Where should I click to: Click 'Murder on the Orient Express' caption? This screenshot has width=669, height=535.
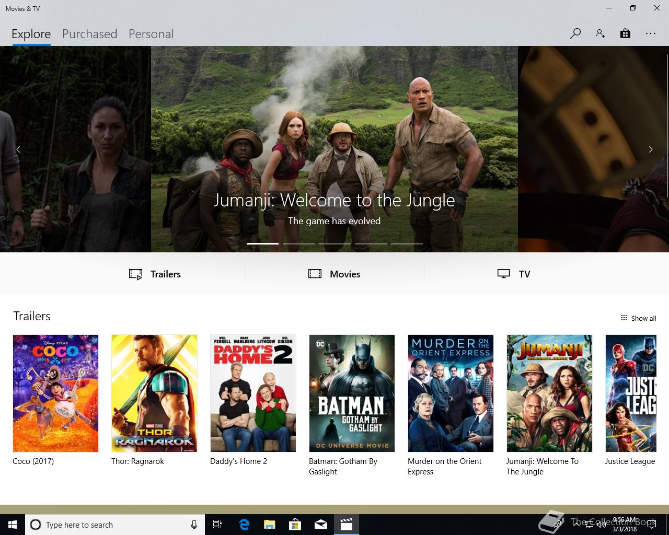pos(445,467)
